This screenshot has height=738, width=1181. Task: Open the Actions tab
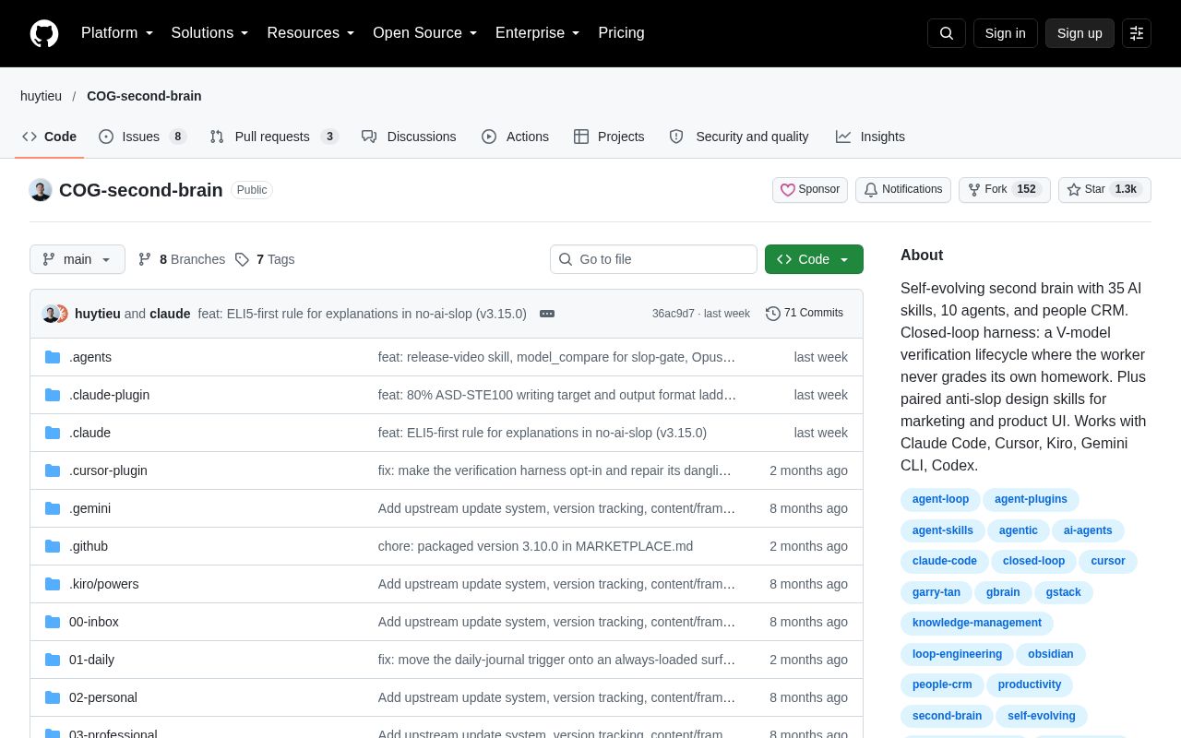click(x=515, y=137)
